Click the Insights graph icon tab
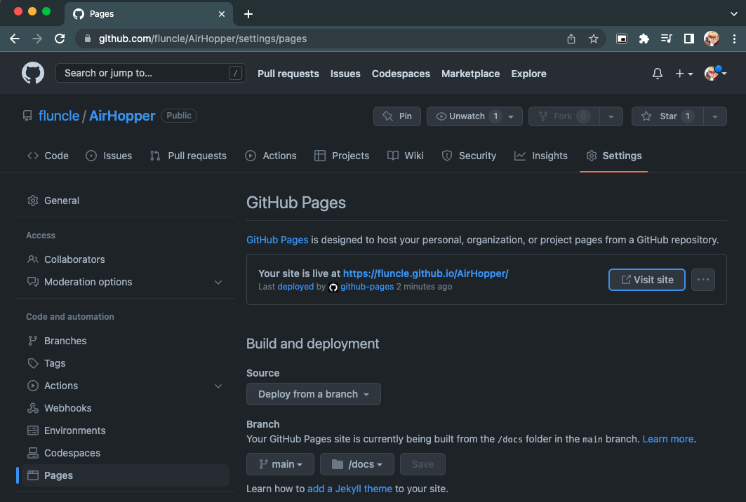 click(x=522, y=156)
